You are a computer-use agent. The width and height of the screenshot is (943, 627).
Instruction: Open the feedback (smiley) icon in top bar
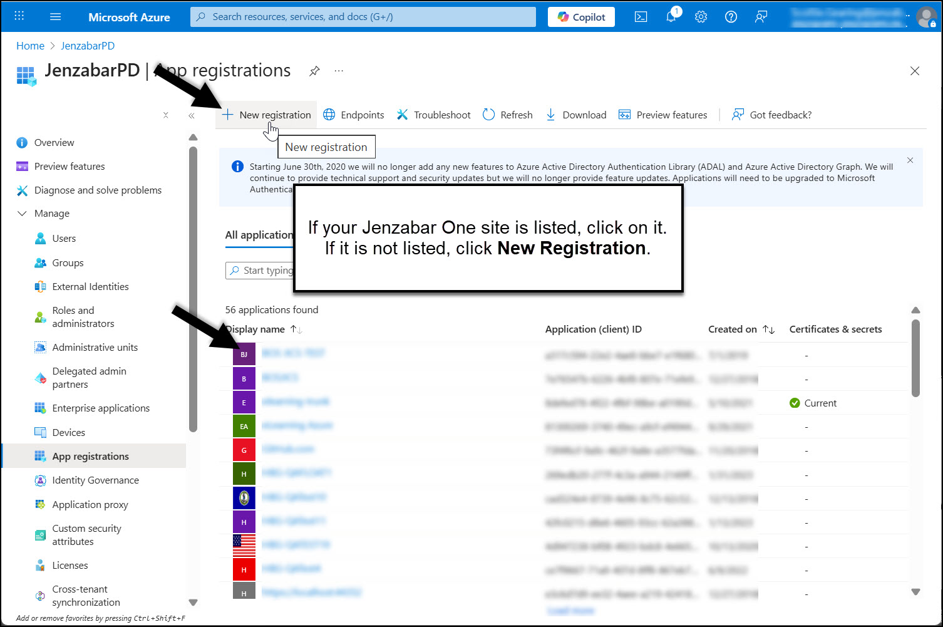[761, 16]
